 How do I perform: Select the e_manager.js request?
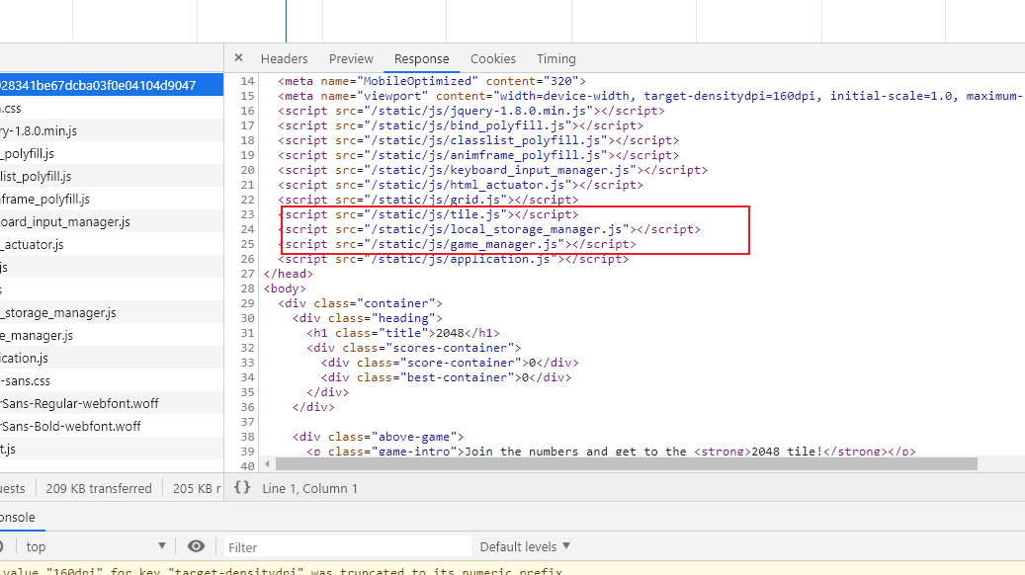111,335
